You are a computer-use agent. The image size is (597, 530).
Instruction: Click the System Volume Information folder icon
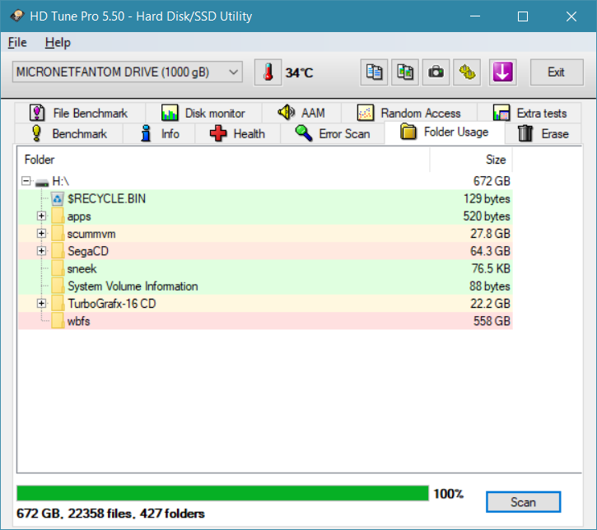[58, 286]
